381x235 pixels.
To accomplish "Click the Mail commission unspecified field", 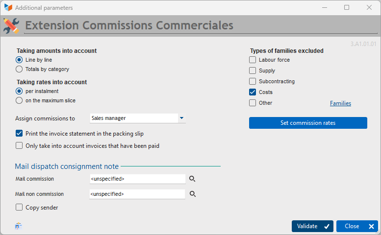I will coord(138,179).
